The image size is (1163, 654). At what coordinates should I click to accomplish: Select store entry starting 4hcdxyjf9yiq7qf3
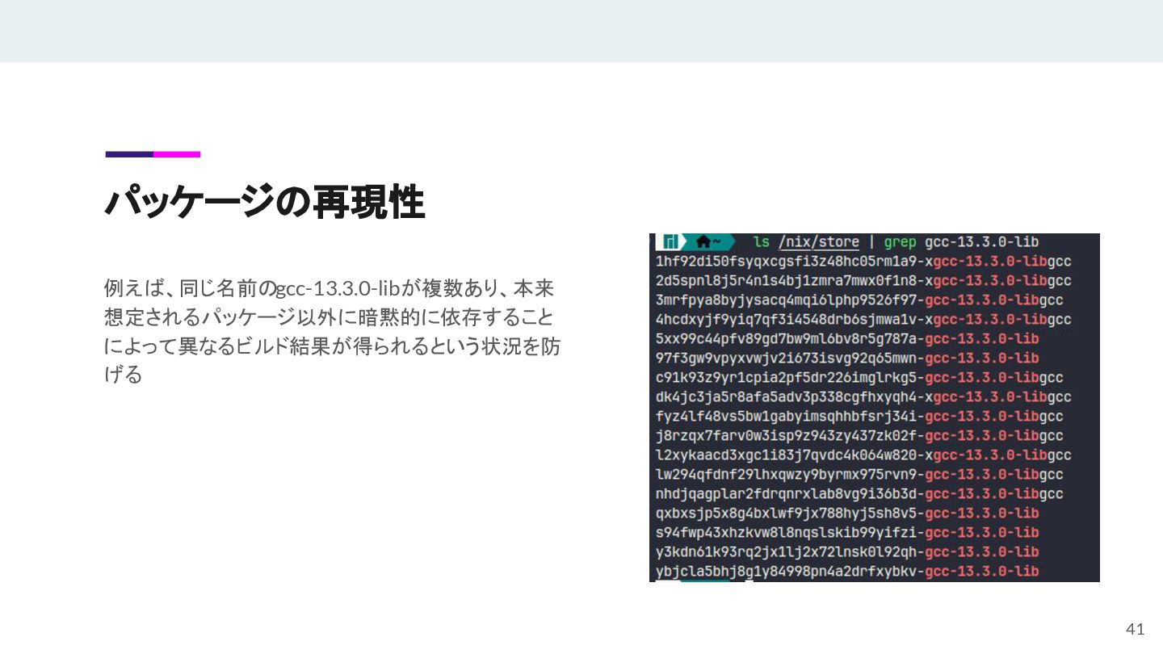click(863, 320)
